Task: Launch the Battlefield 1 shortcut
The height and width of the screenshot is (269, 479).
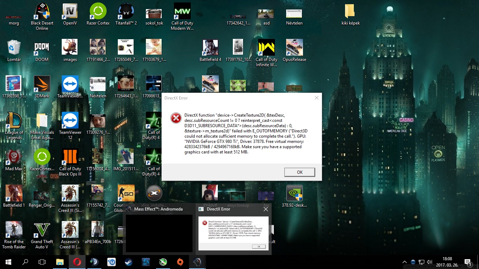Action: coord(14,197)
